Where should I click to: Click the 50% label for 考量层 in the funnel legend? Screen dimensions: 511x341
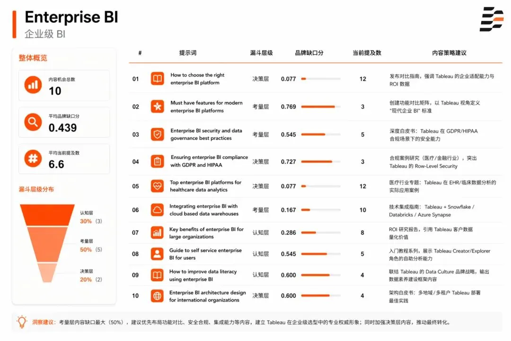(x=86, y=250)
